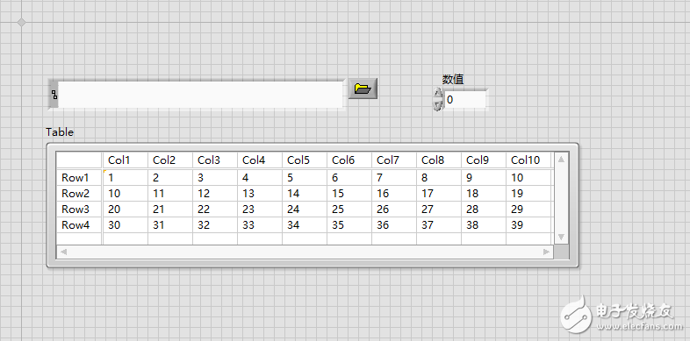Click the cell containing 15
Image resolution: width=690 pixels, height=341 pixels.
(349, 194)
